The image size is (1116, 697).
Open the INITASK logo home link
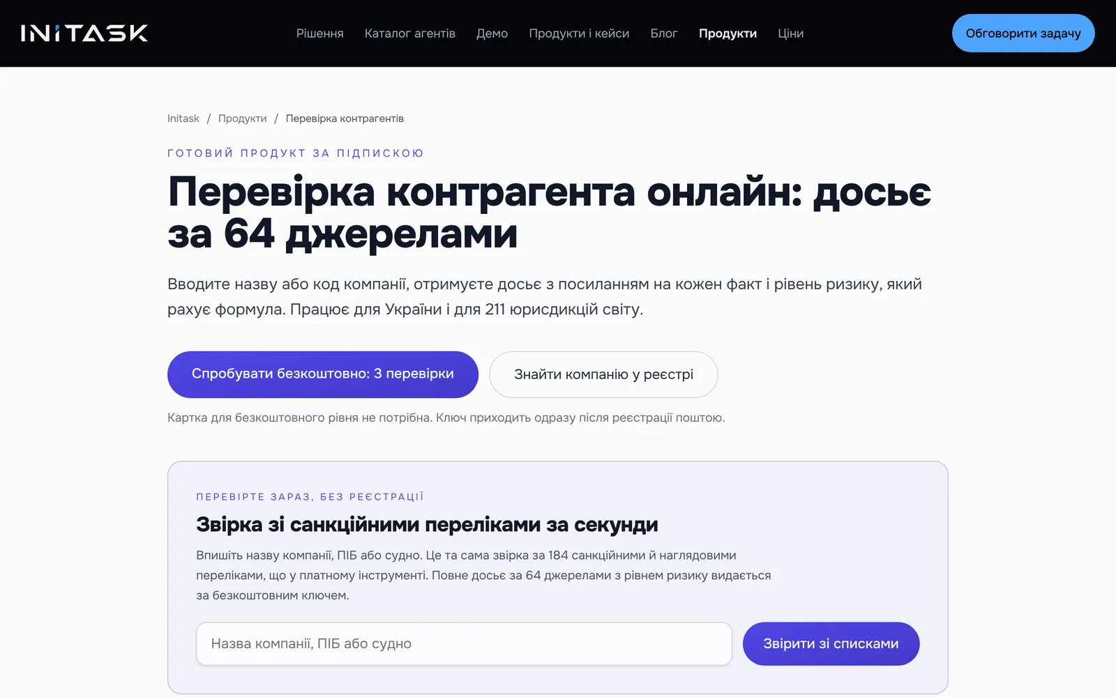(x=84, y=33)
